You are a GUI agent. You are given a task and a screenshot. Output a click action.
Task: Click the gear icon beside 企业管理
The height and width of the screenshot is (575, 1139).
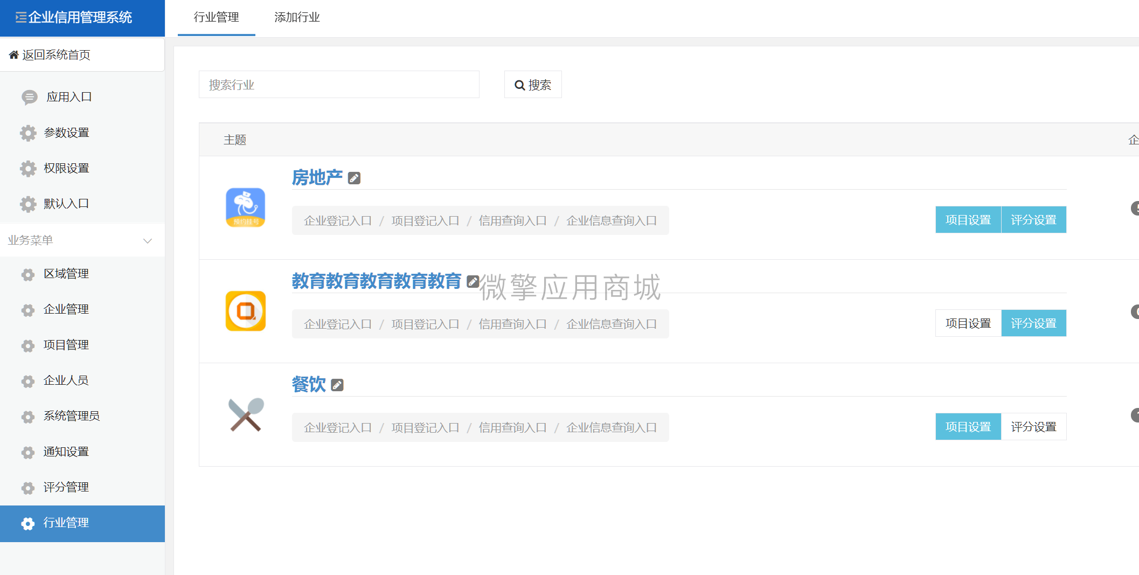point(28,310)
